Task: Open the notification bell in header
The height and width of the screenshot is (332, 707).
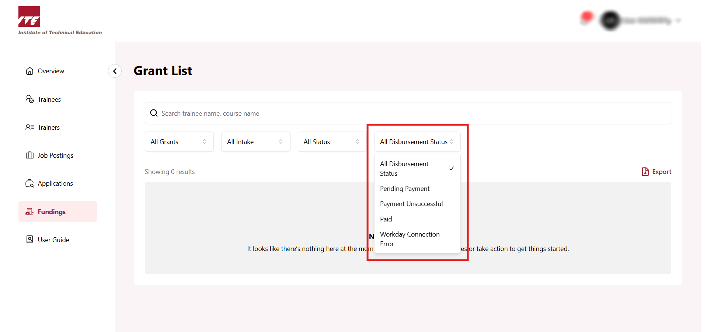Action: (586, 18)
